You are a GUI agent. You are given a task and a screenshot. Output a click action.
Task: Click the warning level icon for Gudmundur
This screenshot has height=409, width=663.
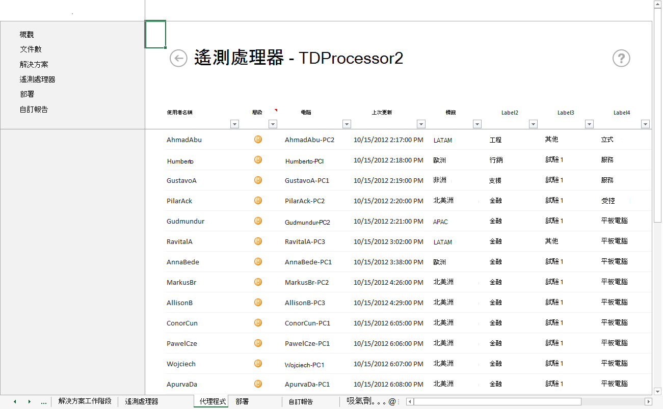pos(258,221)
